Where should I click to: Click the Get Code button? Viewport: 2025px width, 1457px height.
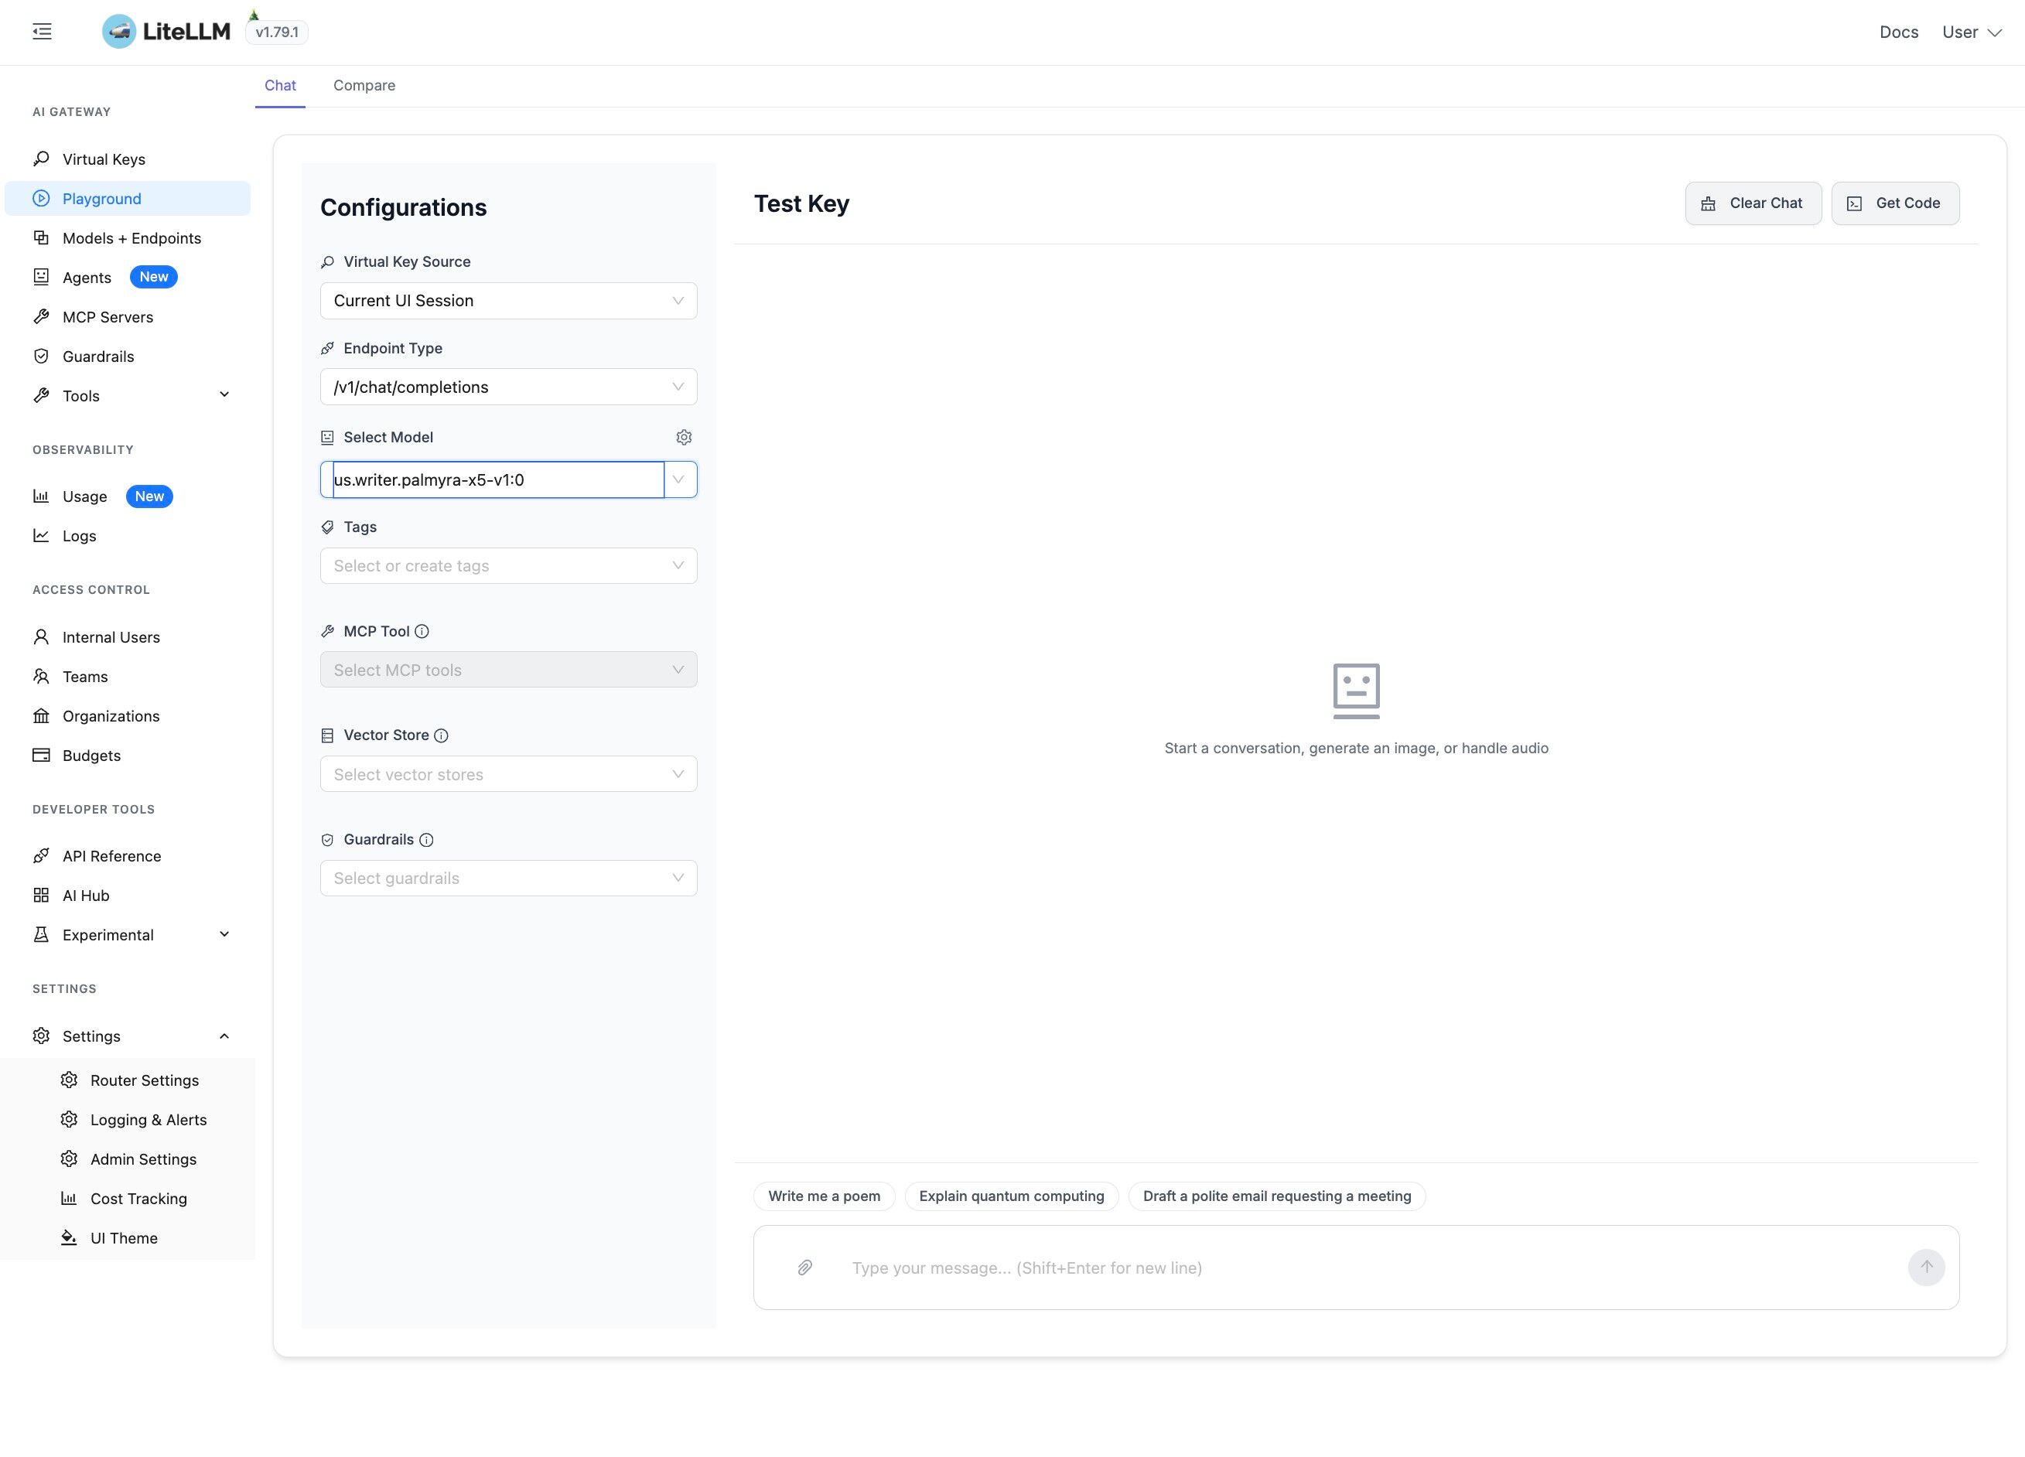[1894, 203]
